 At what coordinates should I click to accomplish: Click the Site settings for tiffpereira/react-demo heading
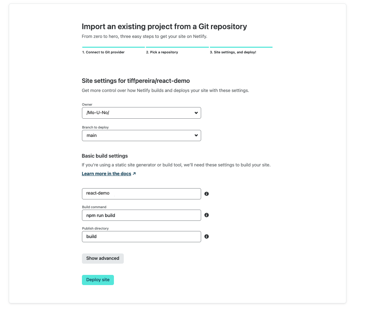pos(136,81)
